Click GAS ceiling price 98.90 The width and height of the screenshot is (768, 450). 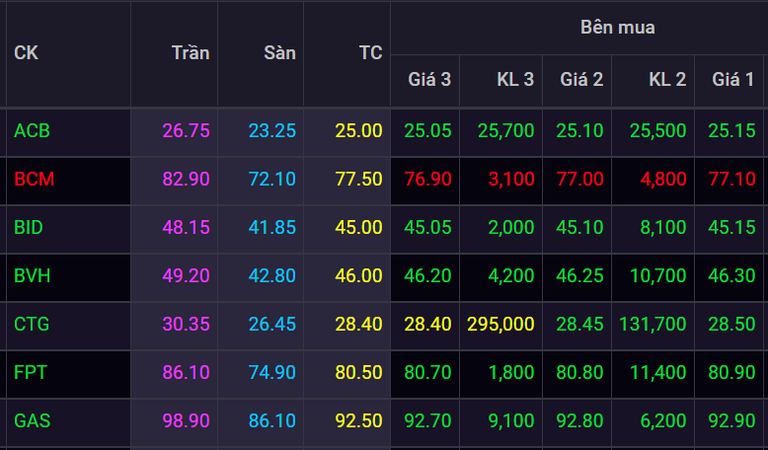pyautogui.click(x=186, y=420)
